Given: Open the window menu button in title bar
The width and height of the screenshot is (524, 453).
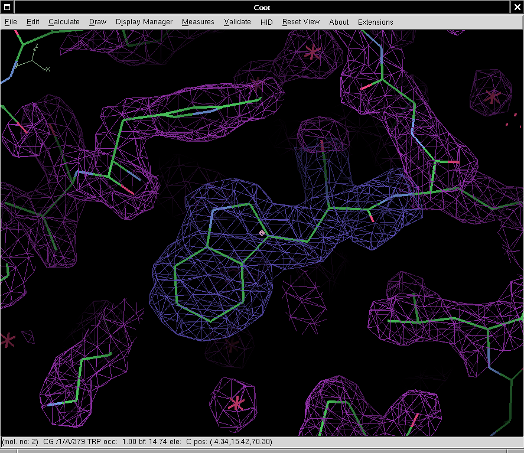Looking at the screenshot, I should 6,6.
